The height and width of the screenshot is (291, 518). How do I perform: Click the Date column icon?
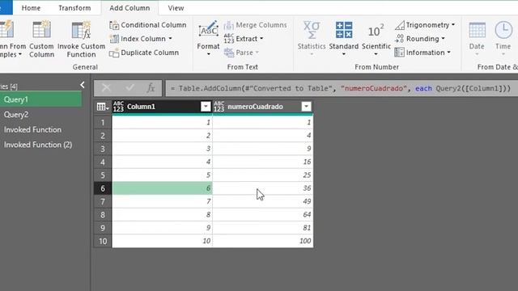point(477,31)
